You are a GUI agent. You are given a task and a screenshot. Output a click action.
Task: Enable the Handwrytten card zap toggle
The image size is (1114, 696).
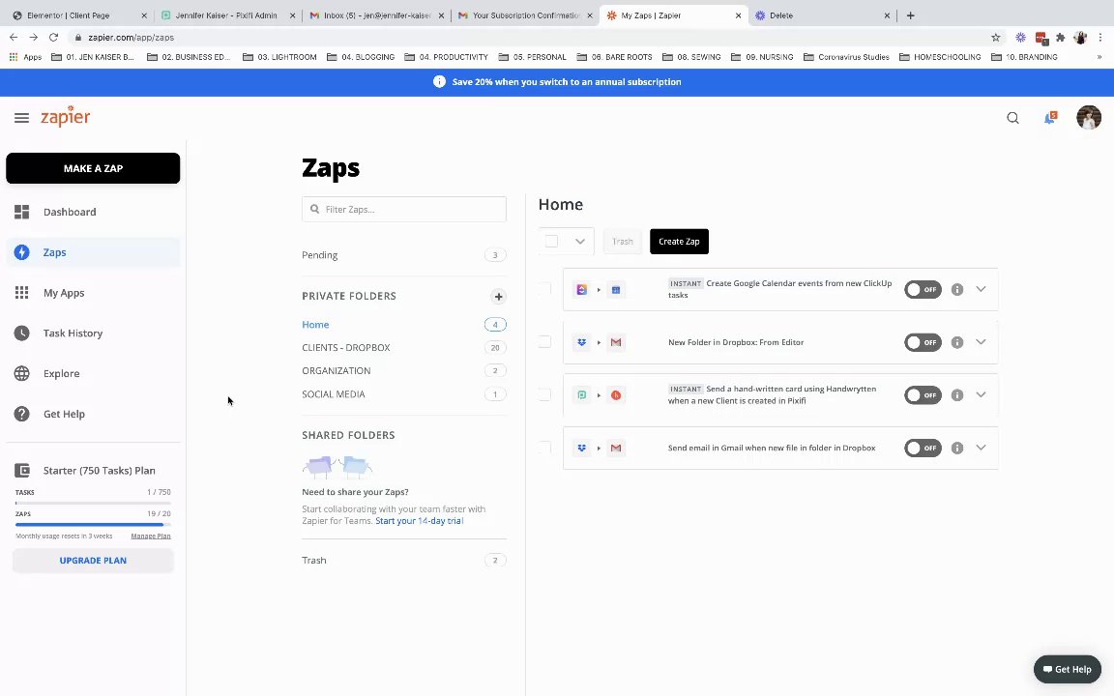[923, 394]
